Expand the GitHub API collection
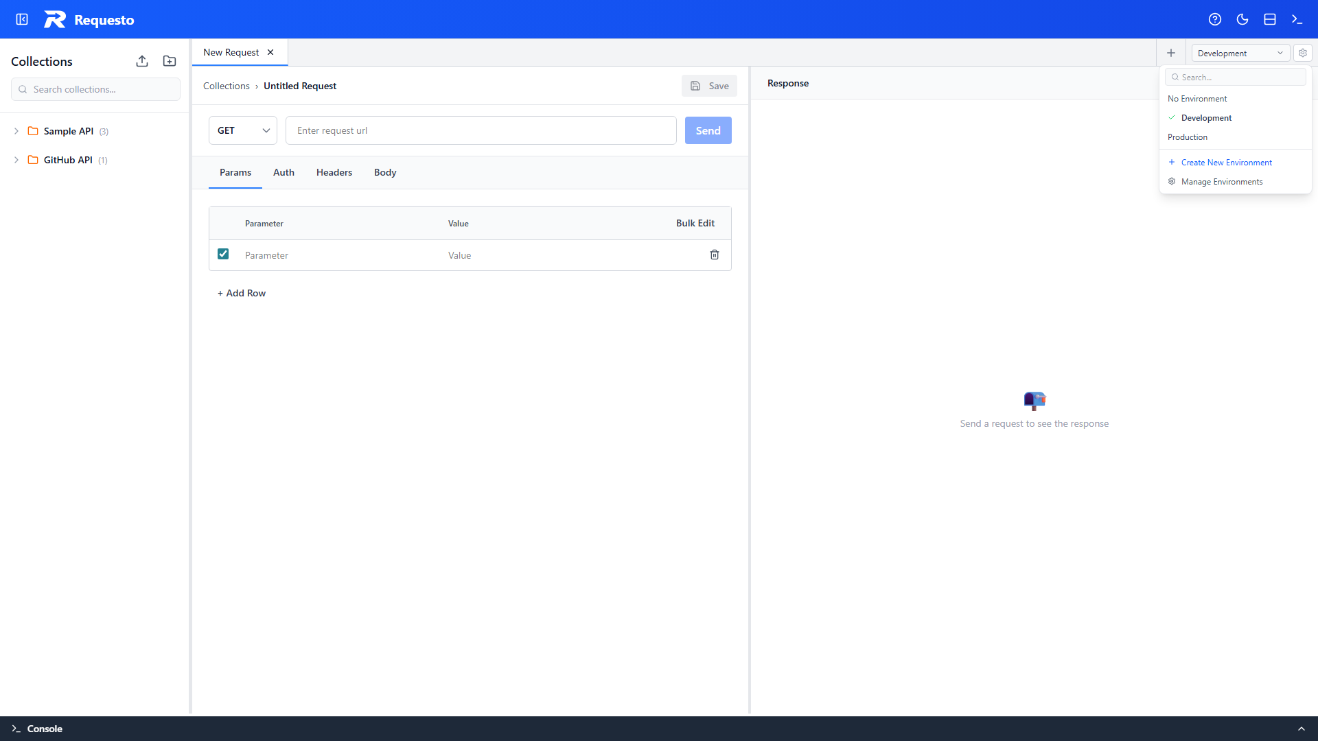 (16, 160)
